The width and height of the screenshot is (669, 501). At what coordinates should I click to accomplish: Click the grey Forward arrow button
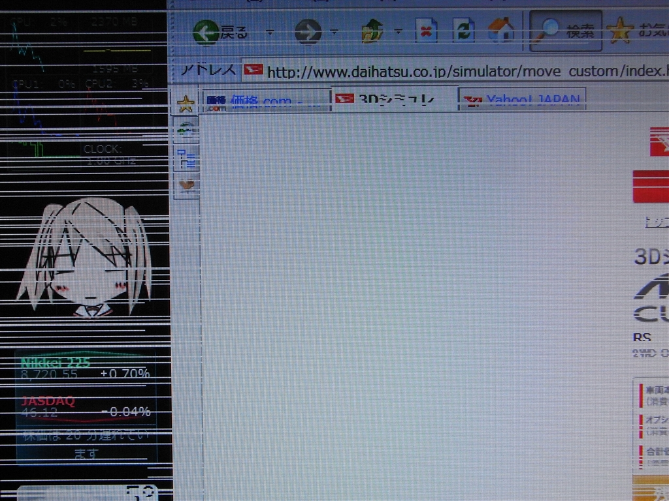click(x=308, y=32)
